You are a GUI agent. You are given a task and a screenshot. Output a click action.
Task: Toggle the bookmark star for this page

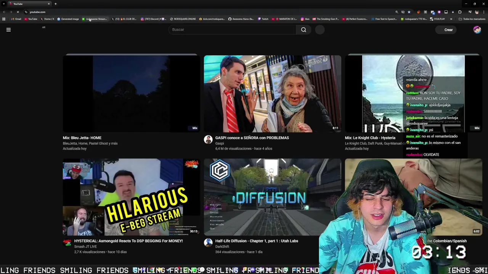(409, 12)
